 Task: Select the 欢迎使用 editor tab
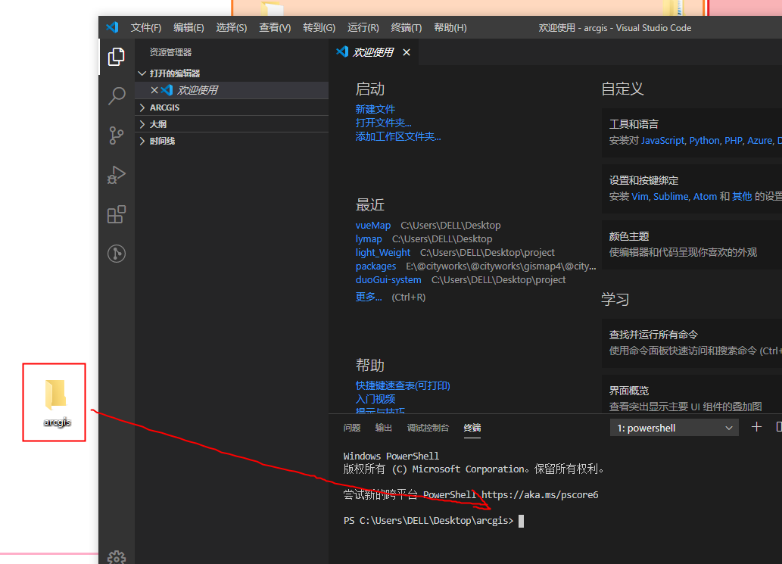point(373,52)
